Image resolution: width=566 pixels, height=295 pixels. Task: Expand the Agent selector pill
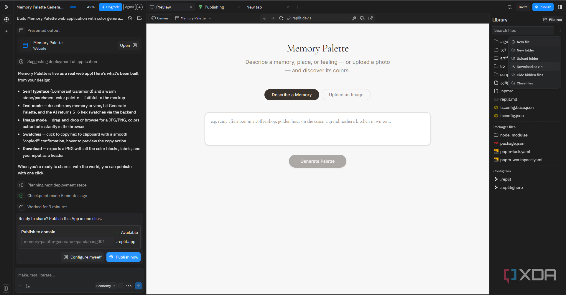click(x=129, y=7)
